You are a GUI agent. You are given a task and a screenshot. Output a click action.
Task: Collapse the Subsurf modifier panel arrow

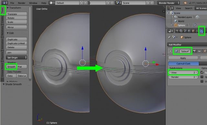click(170, 51)
